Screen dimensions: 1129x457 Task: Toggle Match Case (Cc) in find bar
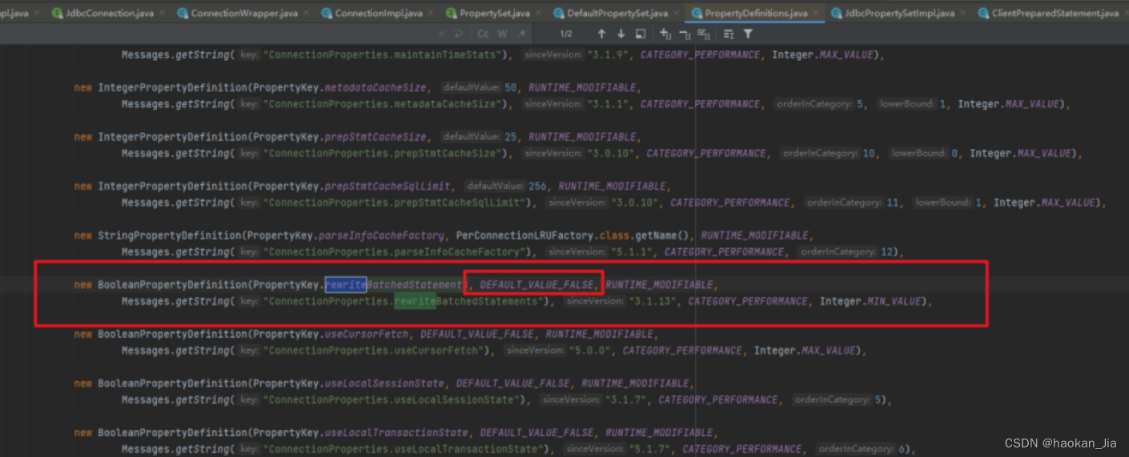coord(483,34)
